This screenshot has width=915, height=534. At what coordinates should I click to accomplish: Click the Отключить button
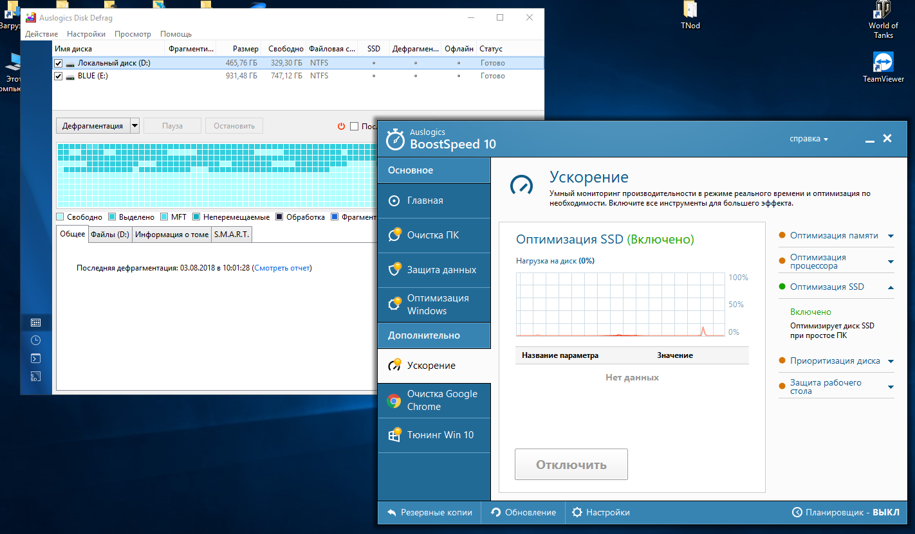[x=571, y=465]
